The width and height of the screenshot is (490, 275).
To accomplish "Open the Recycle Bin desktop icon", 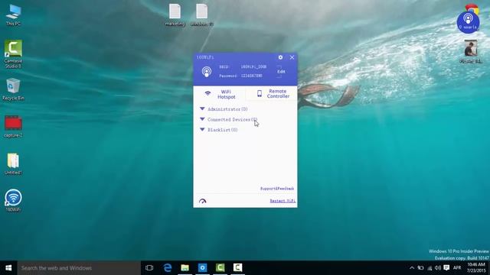I will (13, 89).
